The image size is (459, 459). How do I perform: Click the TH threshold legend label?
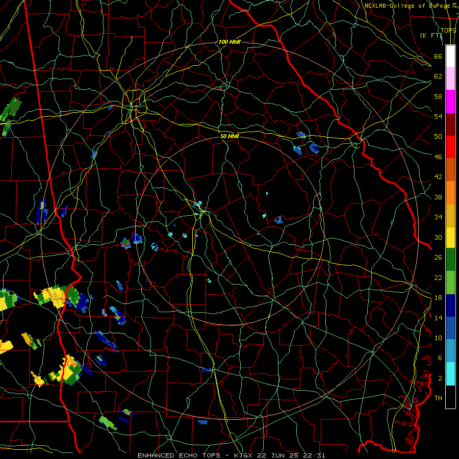(x=438, y=398)
